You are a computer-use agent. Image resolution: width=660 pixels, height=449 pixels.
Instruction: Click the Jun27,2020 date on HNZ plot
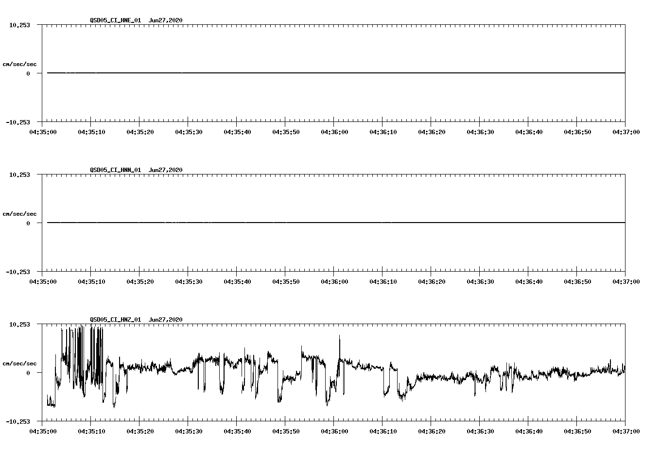[x=166, y=320]
